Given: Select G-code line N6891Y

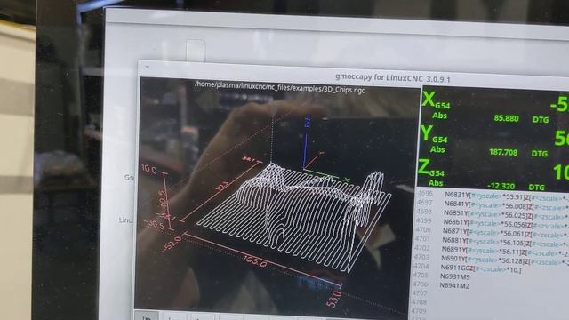Looking at the screenshot, I should pyautogui.click(x=504, y=251).
